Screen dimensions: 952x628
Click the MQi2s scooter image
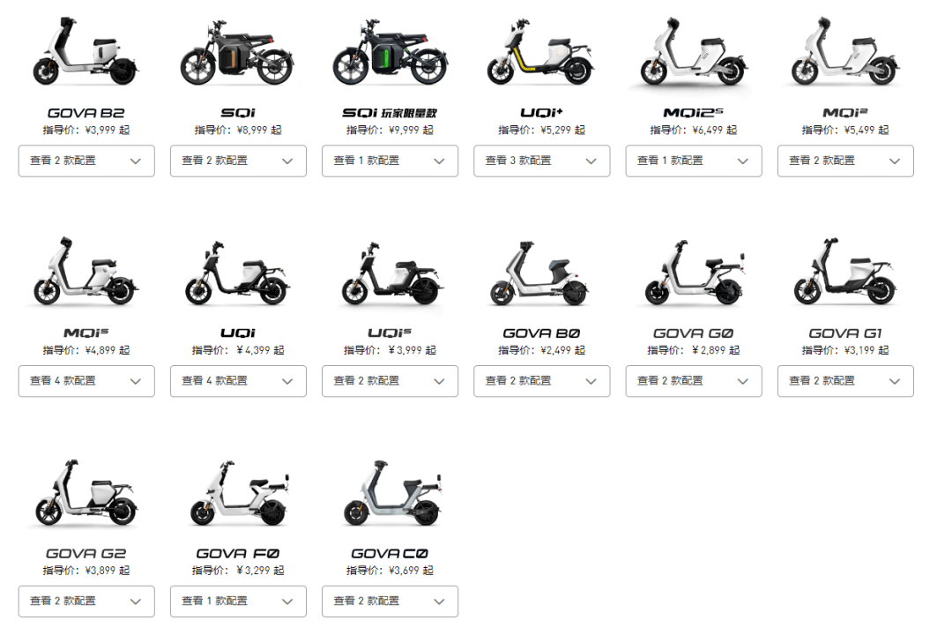[x=694, y=52]
